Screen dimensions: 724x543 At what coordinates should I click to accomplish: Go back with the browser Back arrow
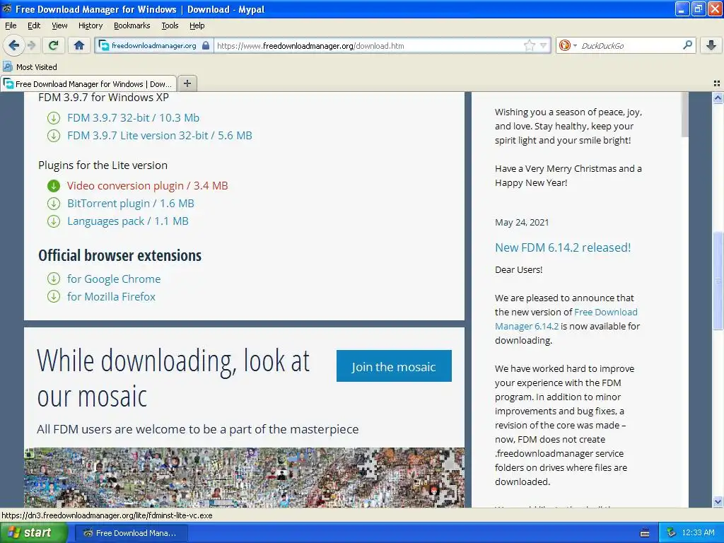coord(13,45)
